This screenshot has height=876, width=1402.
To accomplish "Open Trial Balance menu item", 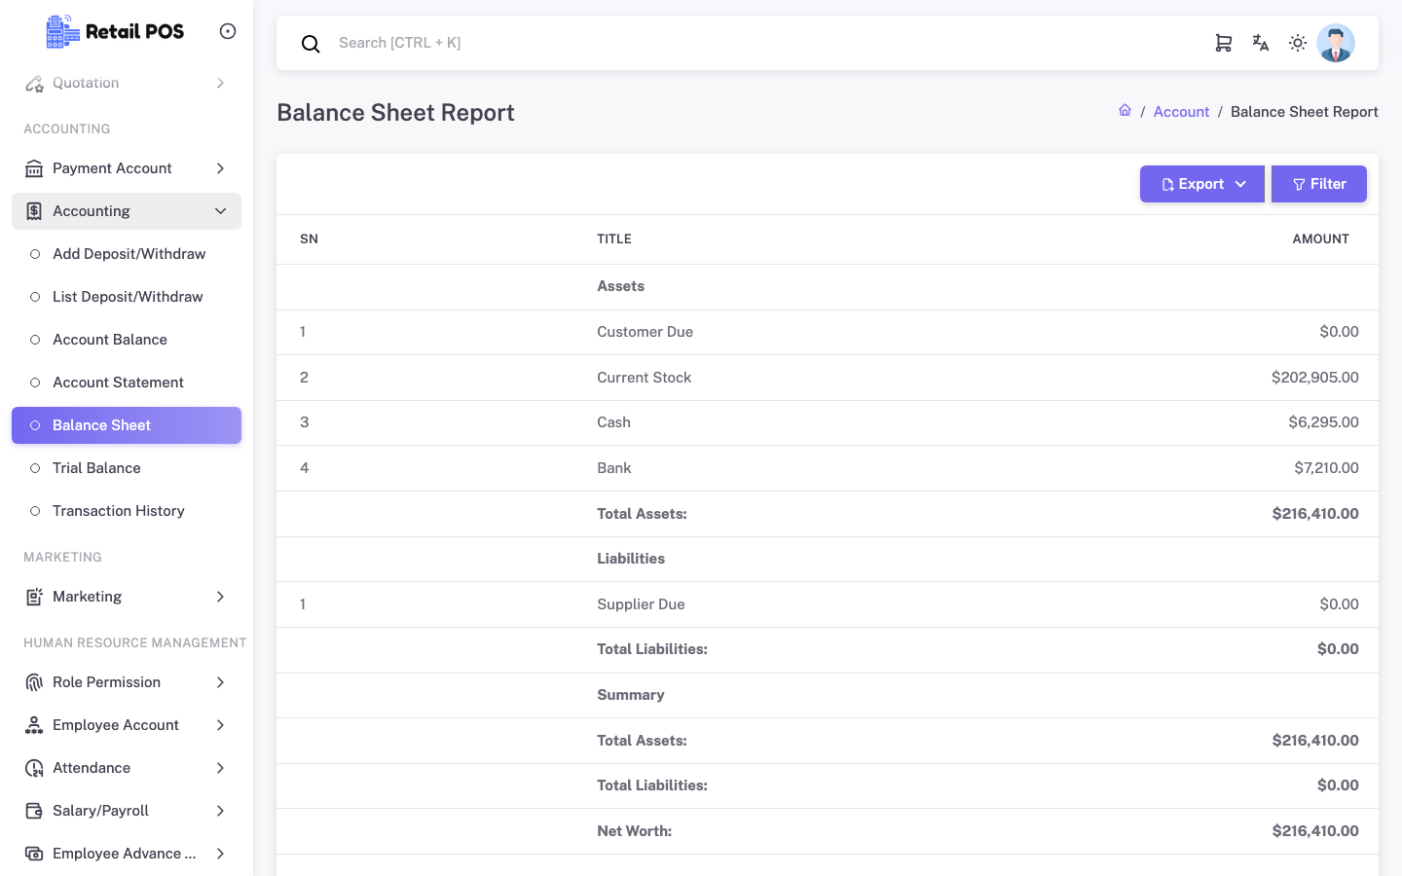I will (127, 468).
